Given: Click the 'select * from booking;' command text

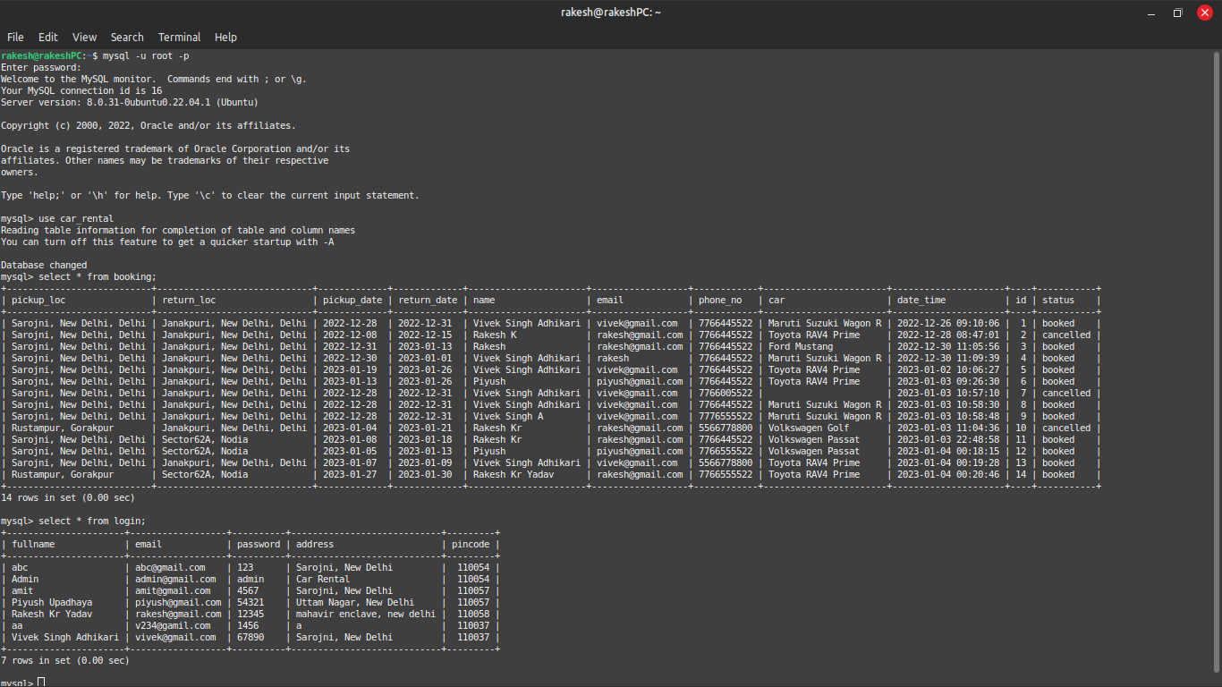Looking at the screenshot, I should (98, 276).
